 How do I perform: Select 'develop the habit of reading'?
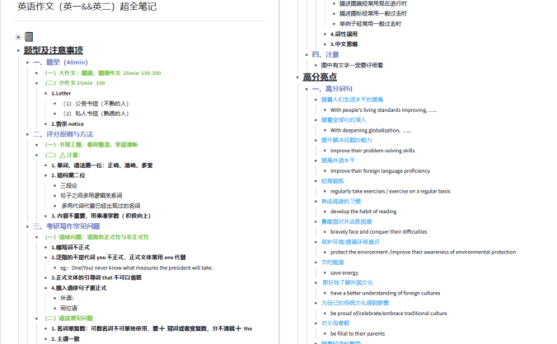[363, 212]
